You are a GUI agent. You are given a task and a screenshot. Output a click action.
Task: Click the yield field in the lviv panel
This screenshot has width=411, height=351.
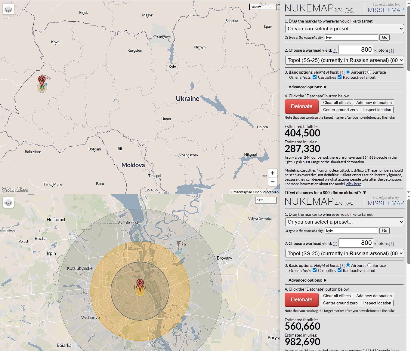pyautogui.click(x=356, y=50)
